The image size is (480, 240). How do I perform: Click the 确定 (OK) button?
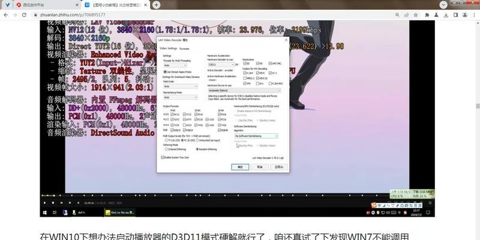pos(241,166)
